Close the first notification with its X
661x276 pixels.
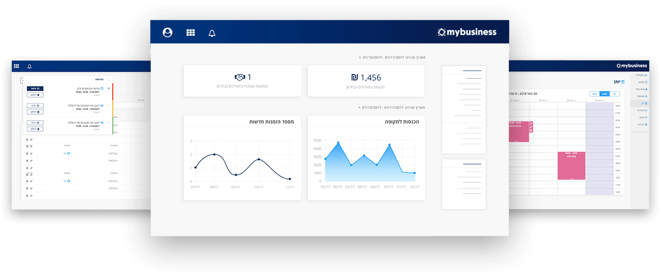[x=108, y=88]
